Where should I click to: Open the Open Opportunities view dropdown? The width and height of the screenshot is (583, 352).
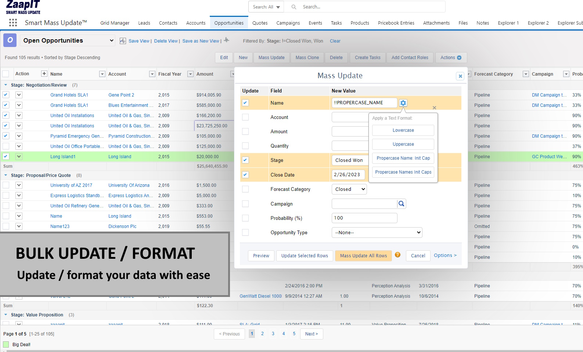pyautogui.click(x=68, y=40)
